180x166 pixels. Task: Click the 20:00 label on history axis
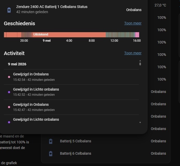pos(24,41)
